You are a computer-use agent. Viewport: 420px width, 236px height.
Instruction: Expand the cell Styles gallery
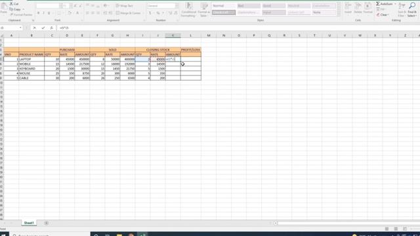[339, 14]
